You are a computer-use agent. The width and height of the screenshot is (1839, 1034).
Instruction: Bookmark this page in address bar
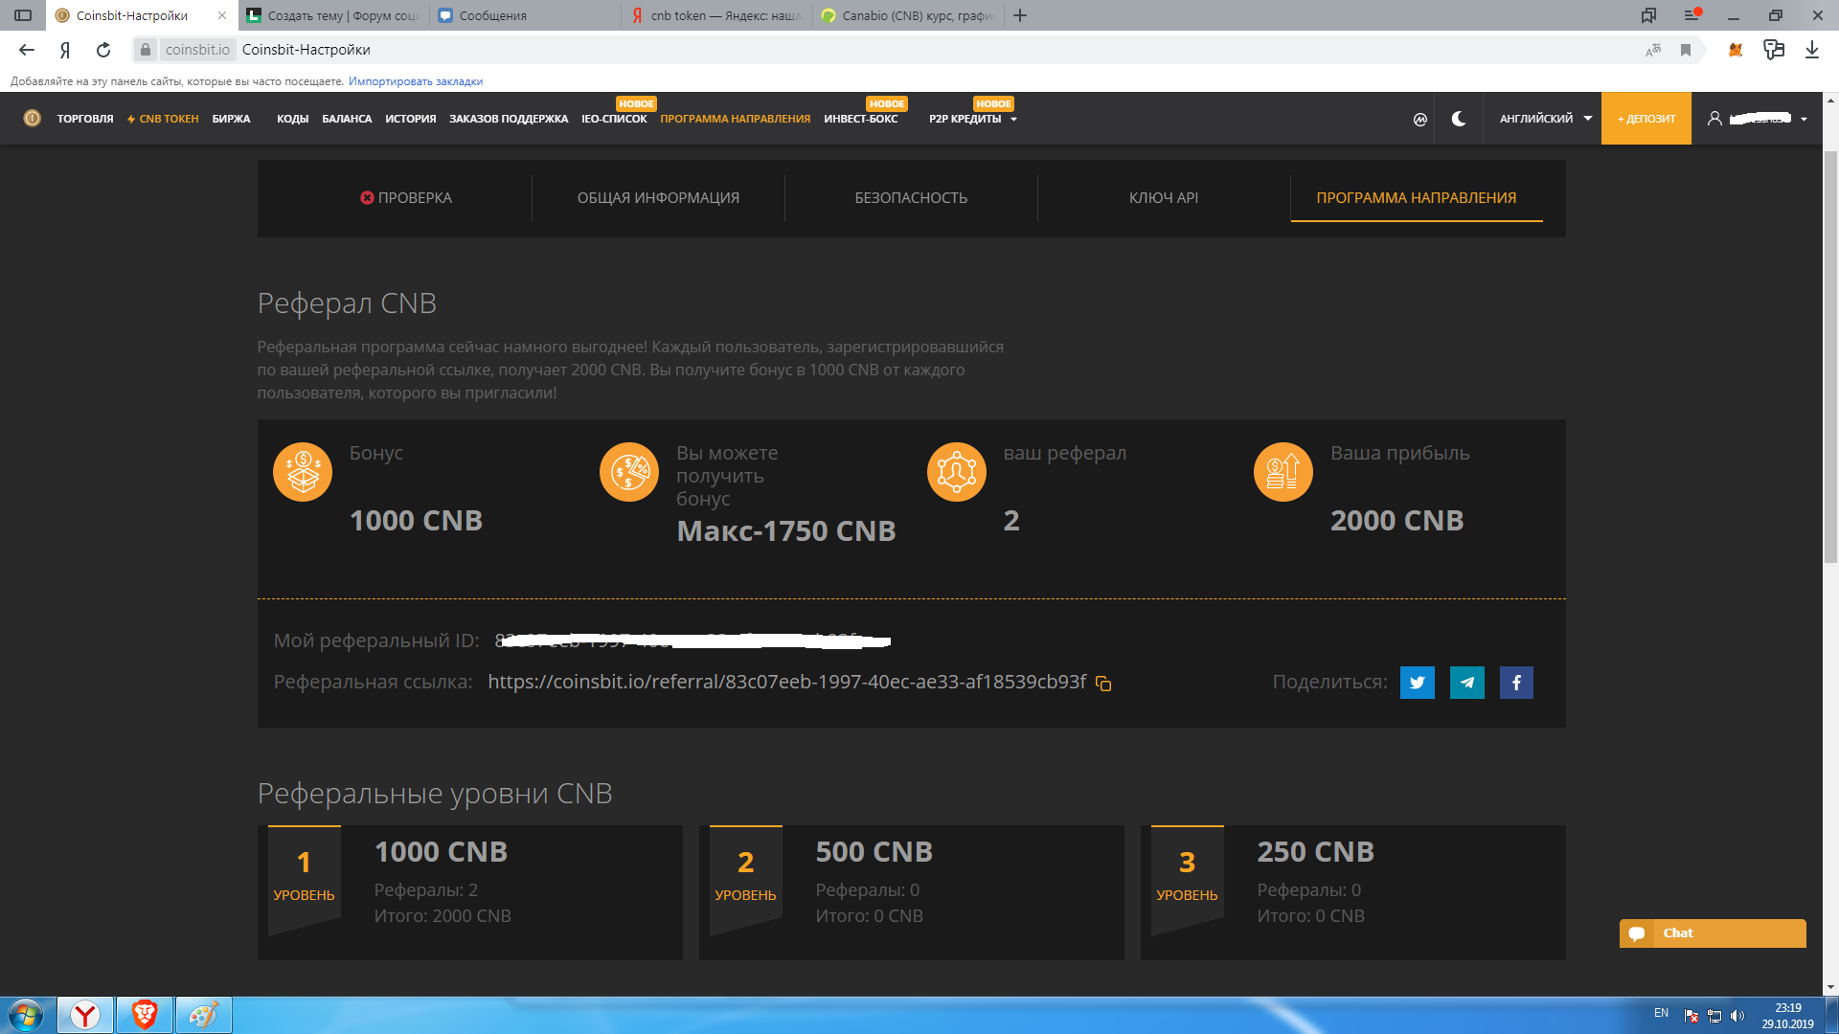[1686, 50]
